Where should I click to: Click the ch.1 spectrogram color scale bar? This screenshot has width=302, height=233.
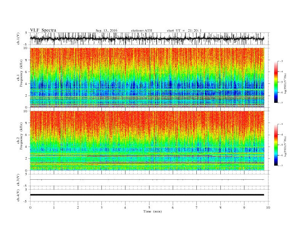[276, 82]
